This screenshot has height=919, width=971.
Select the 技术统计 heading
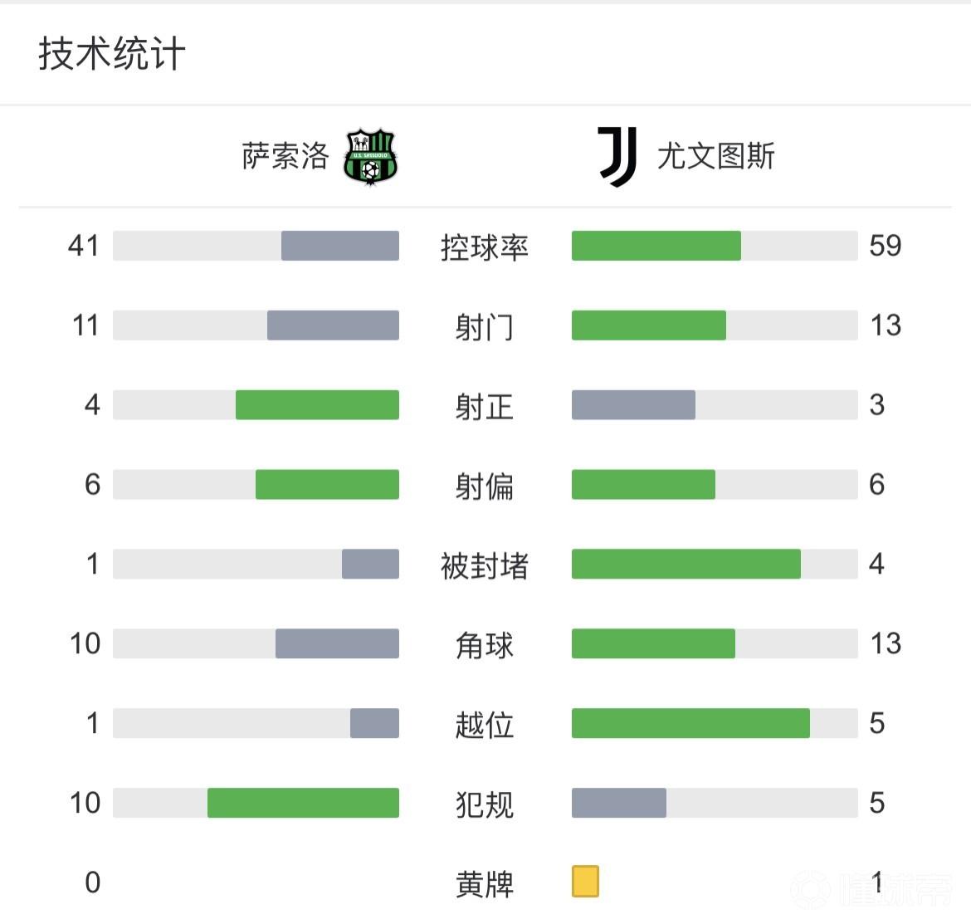(112, 54)
